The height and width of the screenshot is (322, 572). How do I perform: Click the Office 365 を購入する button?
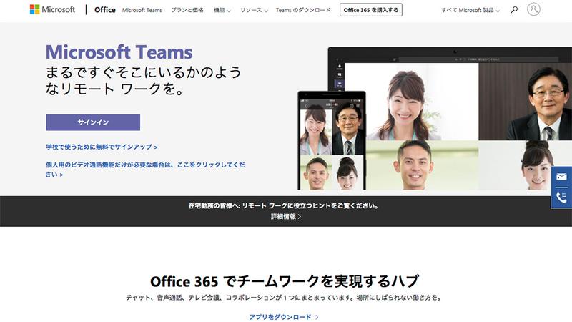pyautogui.click(x=371, y=10)
